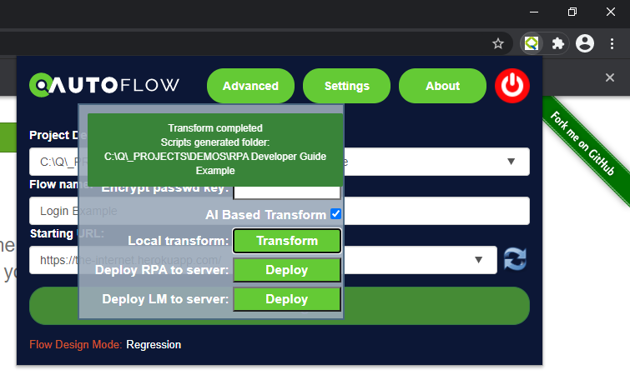Close the banner with the X icon

[x=610, y=77]
